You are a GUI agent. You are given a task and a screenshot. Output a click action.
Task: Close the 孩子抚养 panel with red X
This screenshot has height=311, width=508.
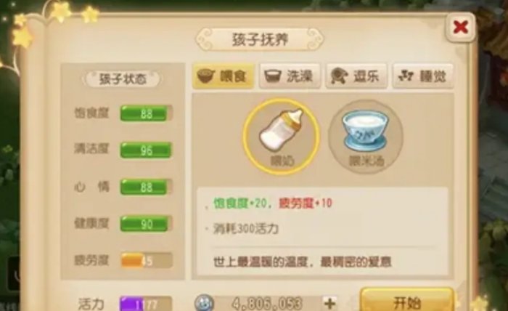[x=461, y=27]
